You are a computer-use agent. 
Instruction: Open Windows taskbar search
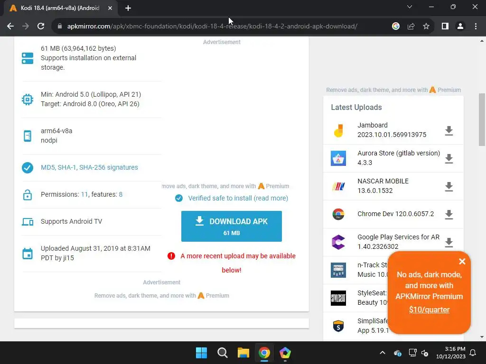223,353
